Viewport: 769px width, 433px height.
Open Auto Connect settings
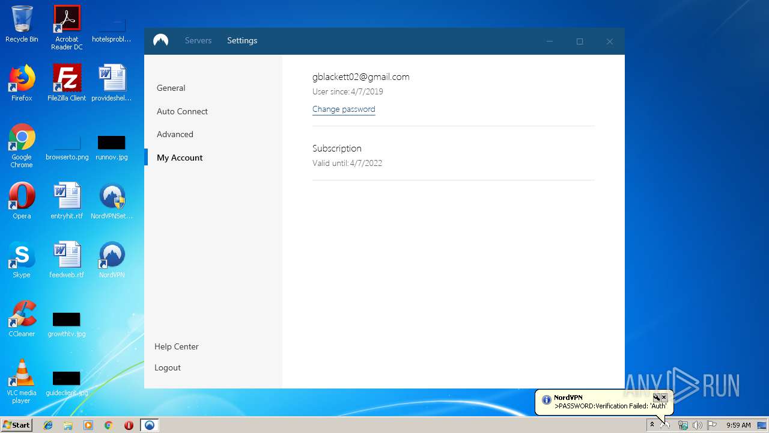(182, 111)
